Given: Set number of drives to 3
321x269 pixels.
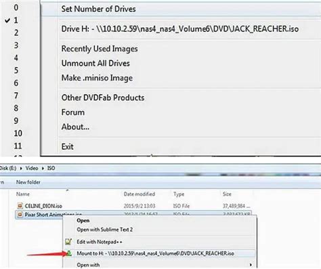Looking at the screenshot, I should [x=16, y=45].
